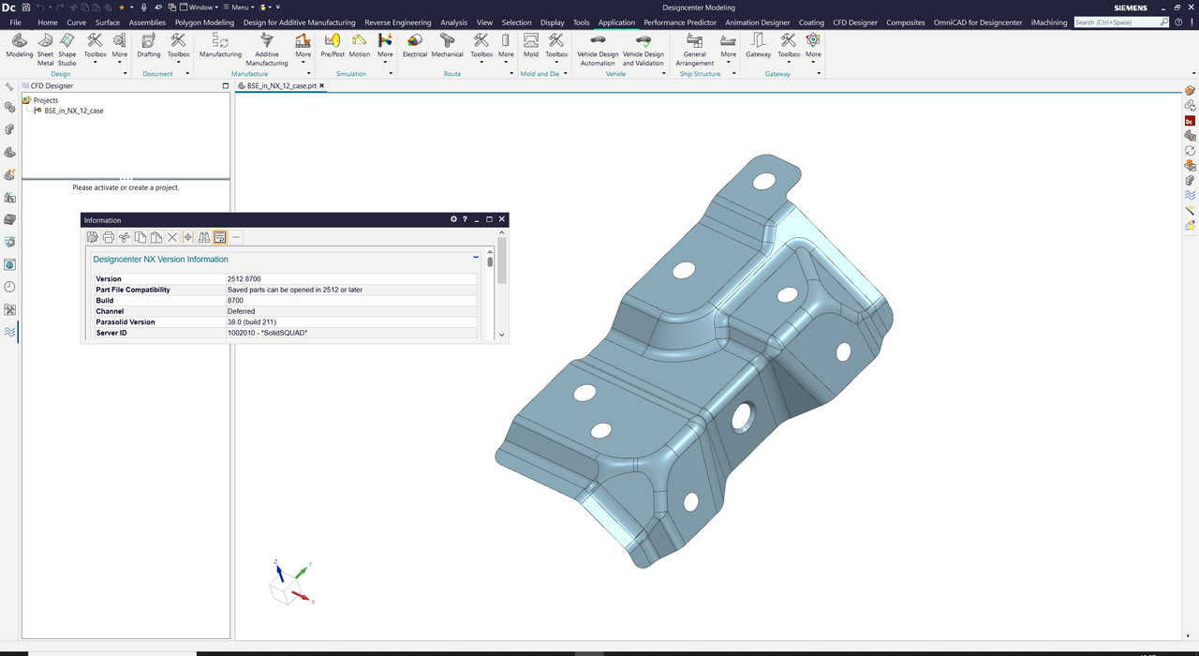This screenshot has height=656, width=1199.
Task: Click the microphone icon in the title bar
Action: pyautogui.click(x=143, y=7)
